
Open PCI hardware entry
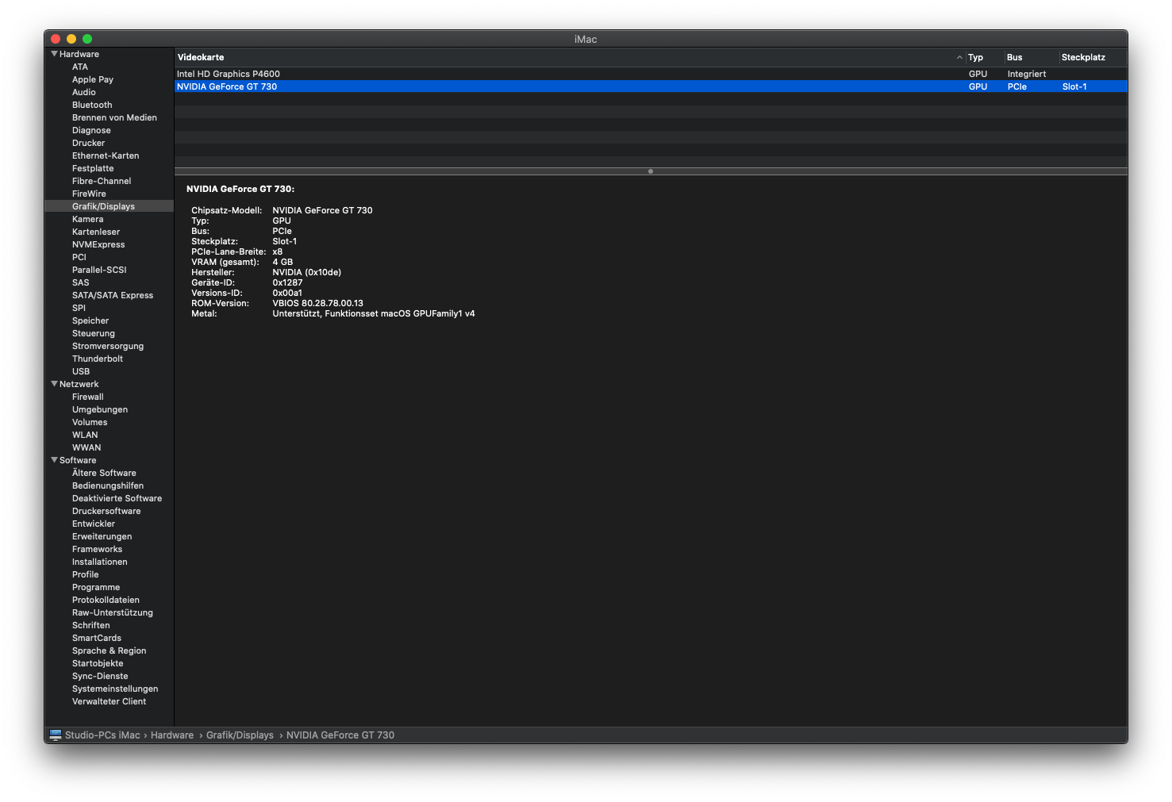click(79, 257)
